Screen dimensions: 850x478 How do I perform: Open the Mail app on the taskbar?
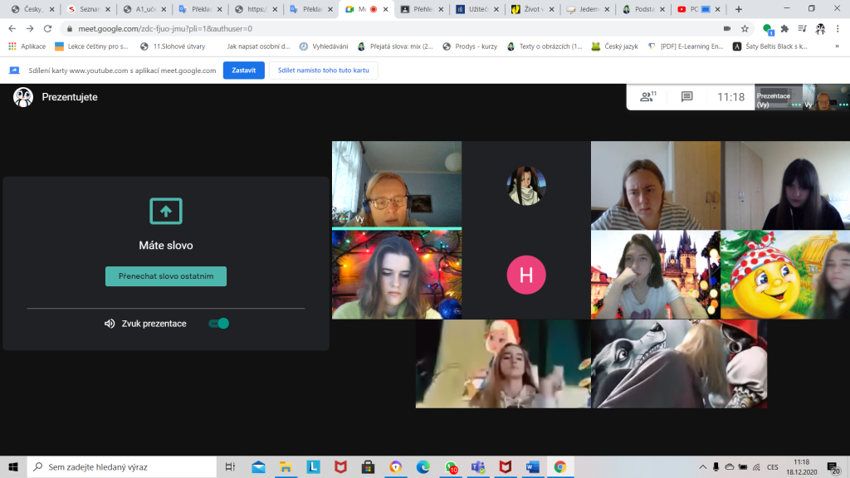(258, 466)
